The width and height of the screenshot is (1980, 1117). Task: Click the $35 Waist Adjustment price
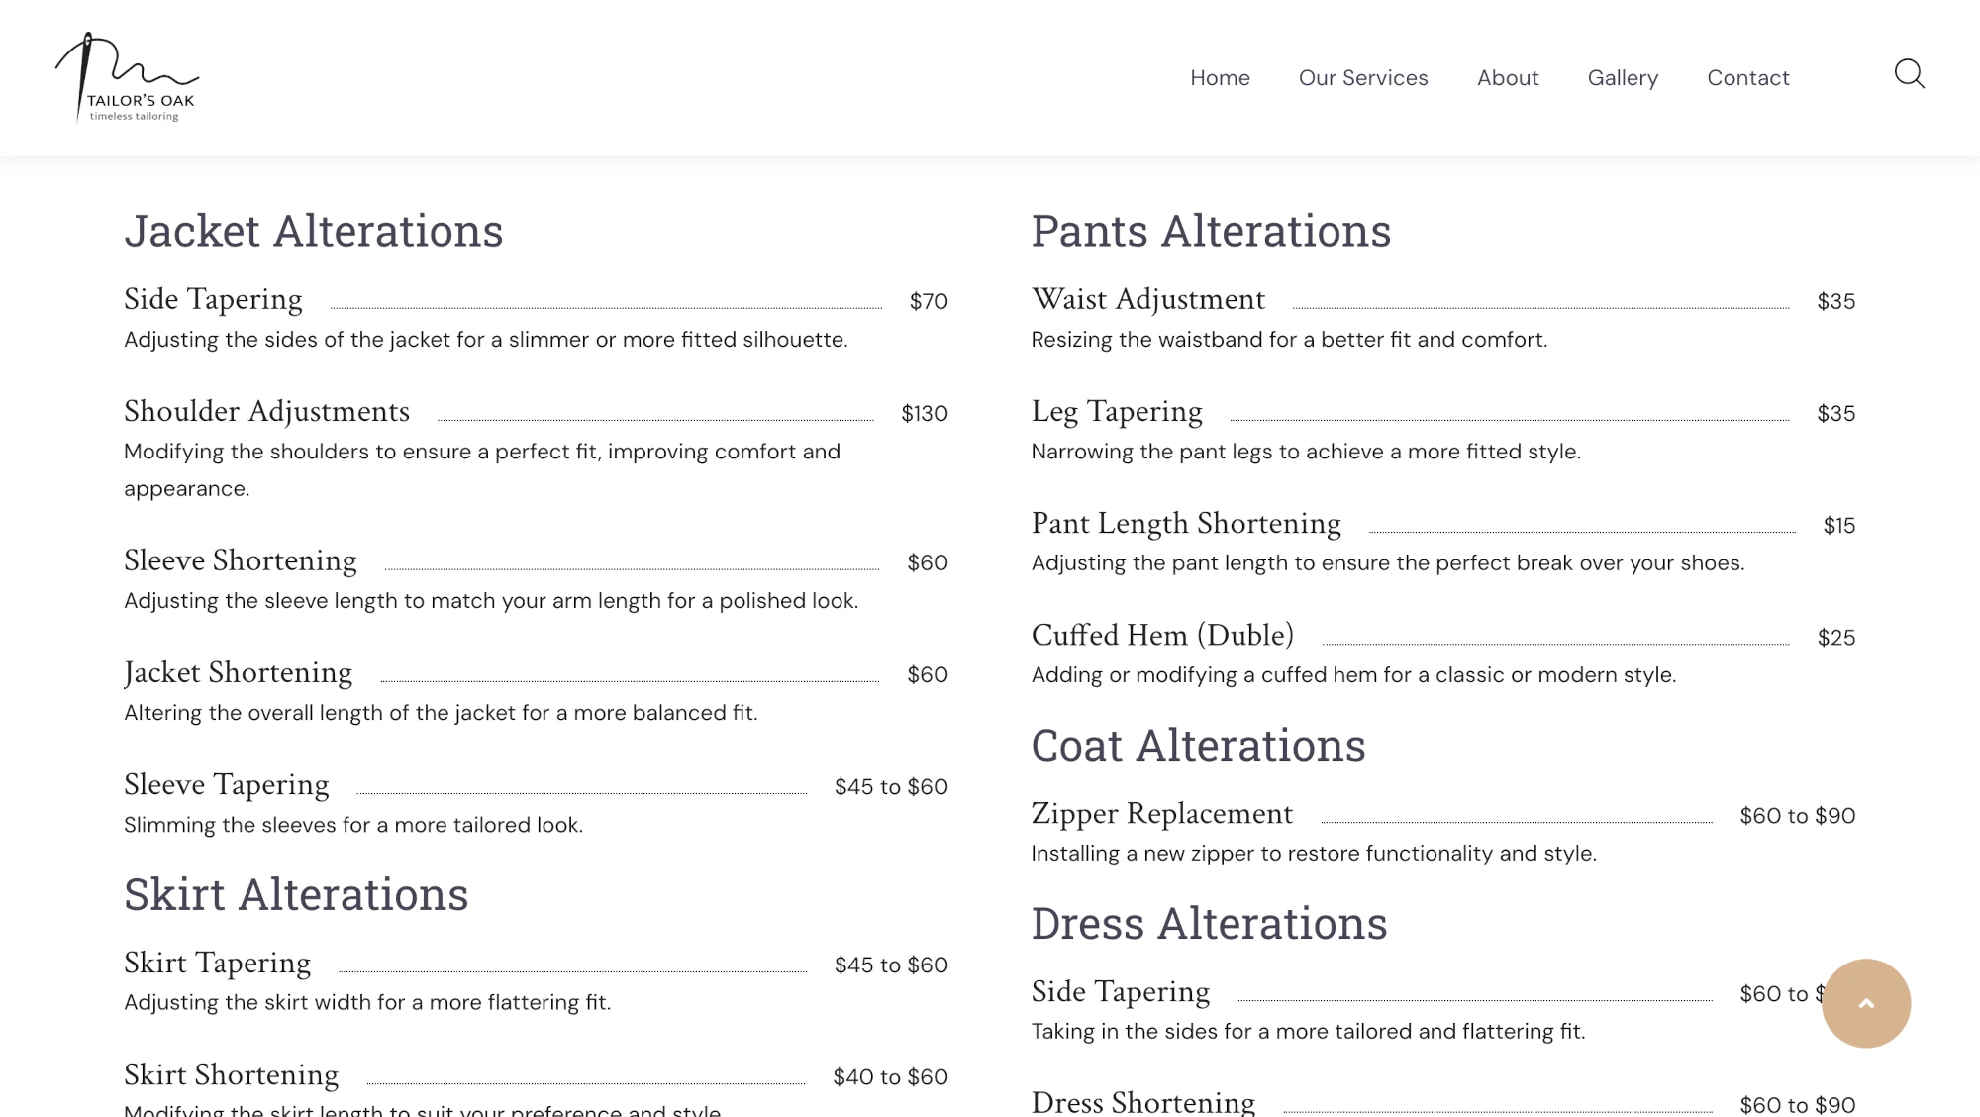(x=1836, y=301)
